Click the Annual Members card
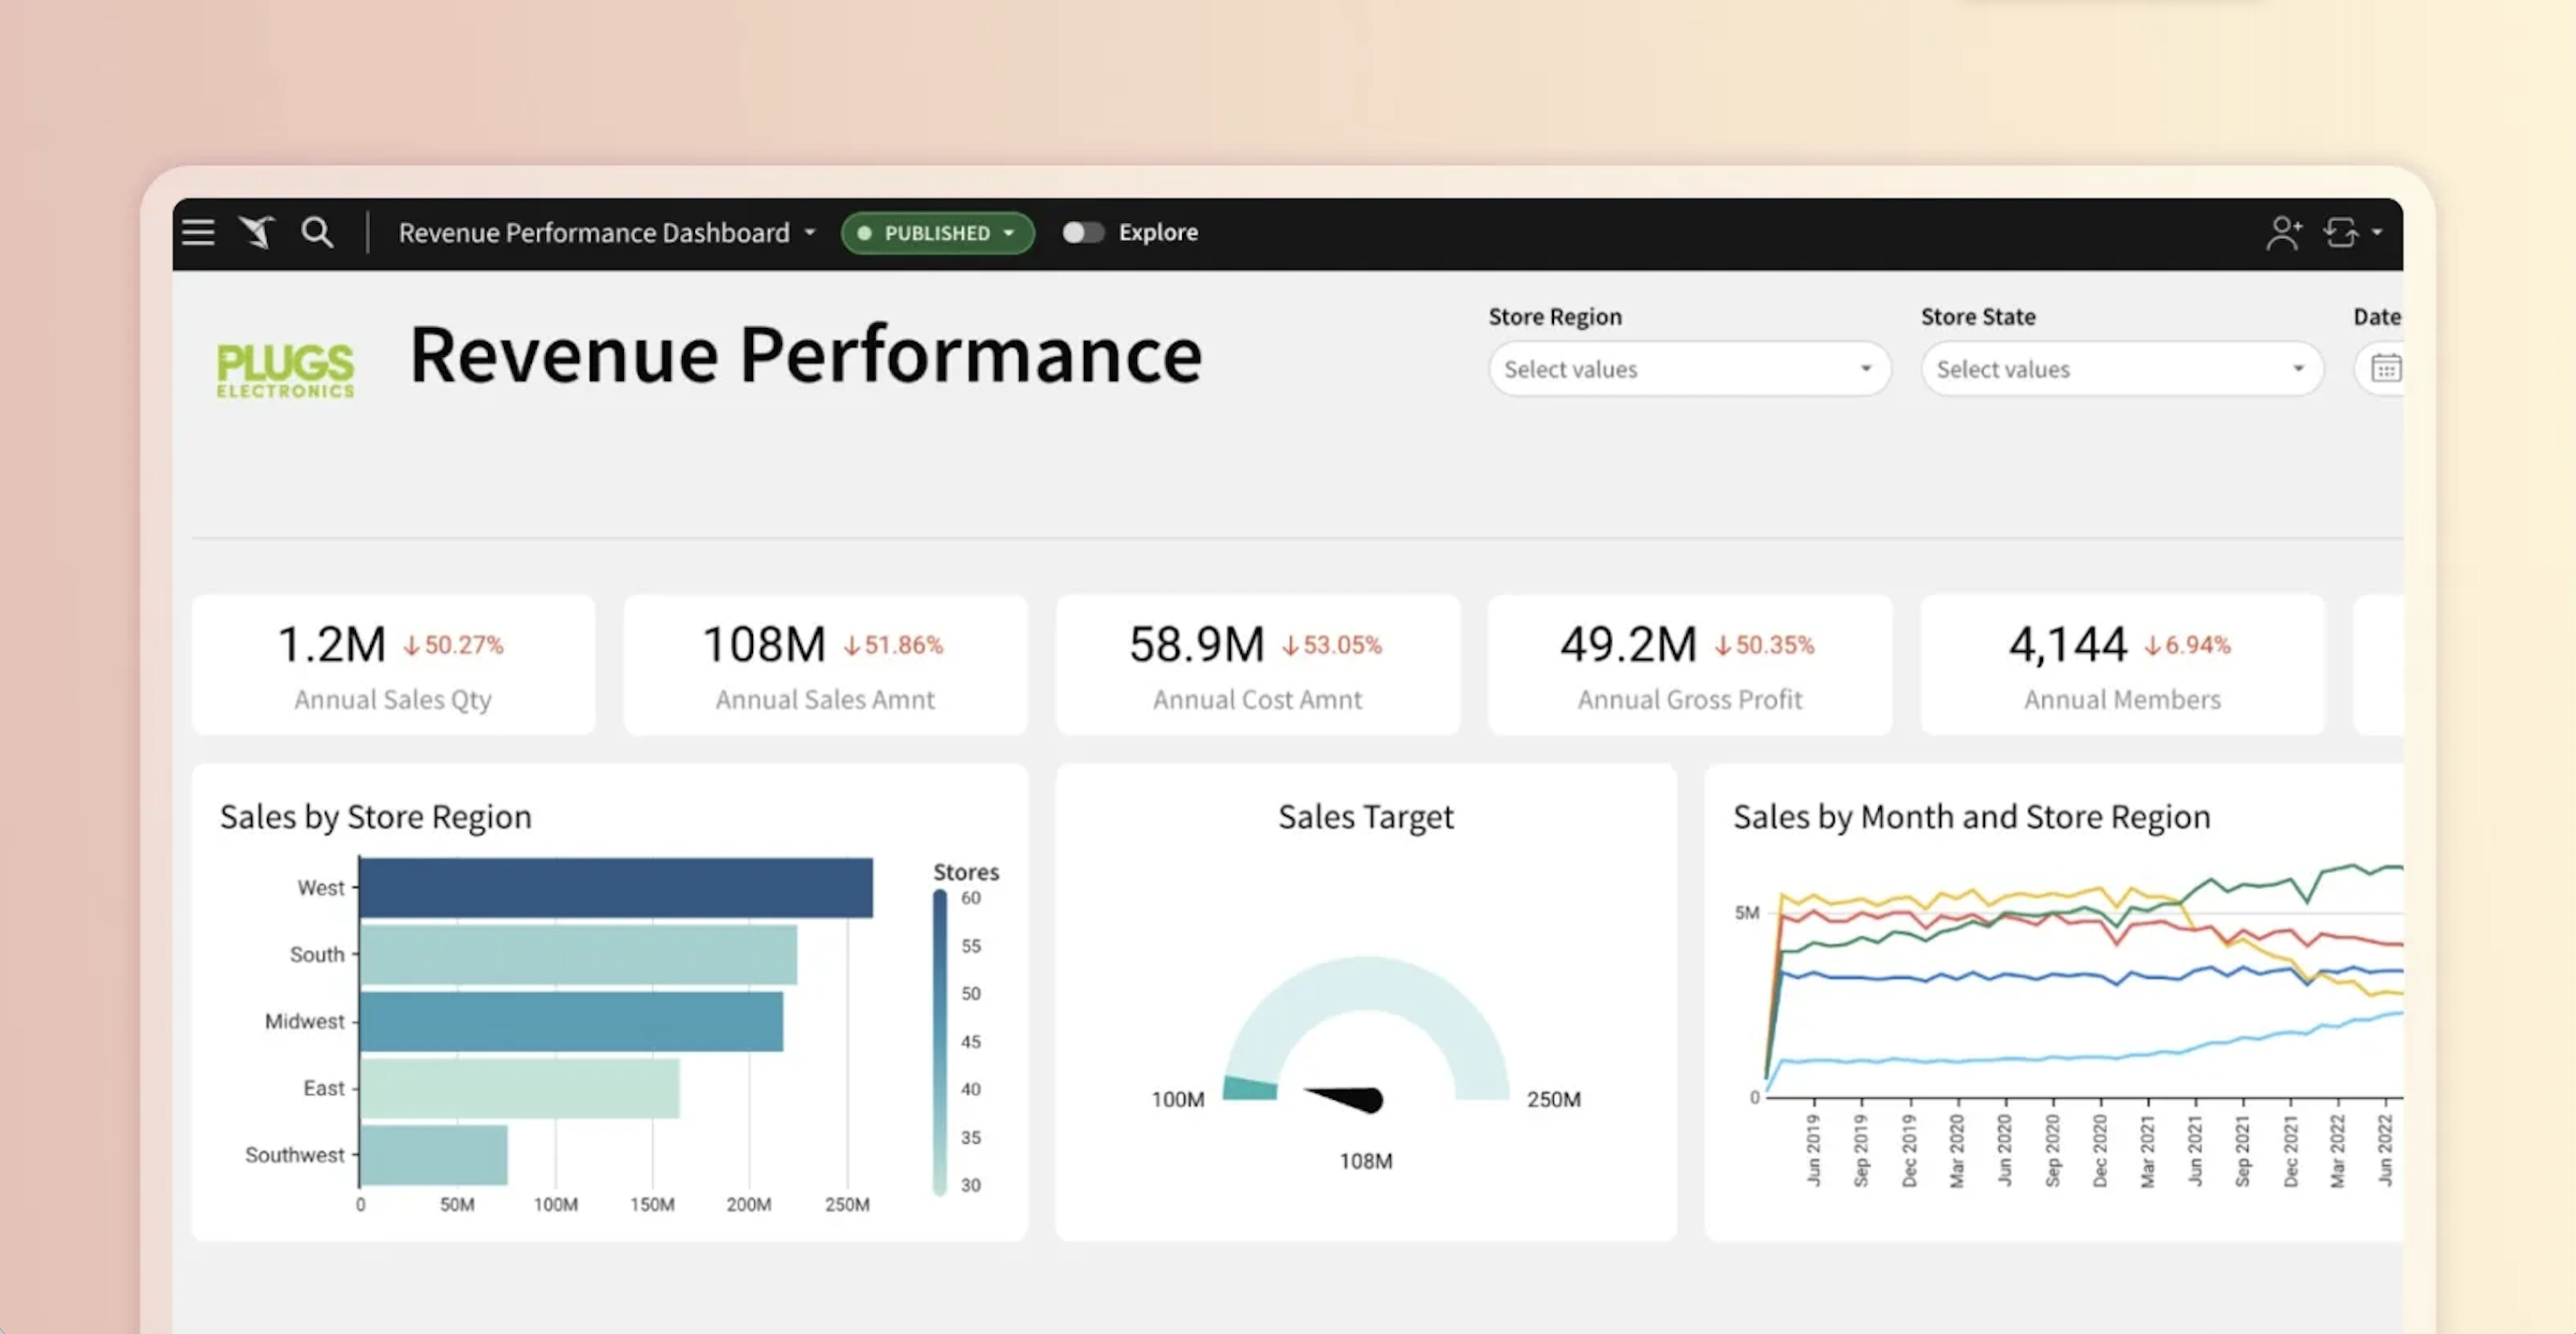2576x1334 pixels. [2121, 665]
